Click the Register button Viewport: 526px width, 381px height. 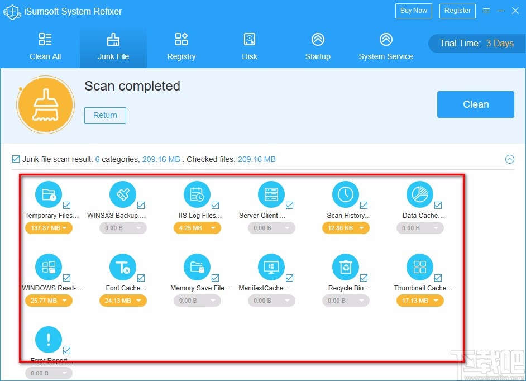tap(457, 11)
